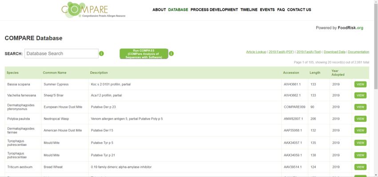The height and width of the screenshot is (177, 378).
Task: Run COMPASS analysis button
Action: point(144,54)
